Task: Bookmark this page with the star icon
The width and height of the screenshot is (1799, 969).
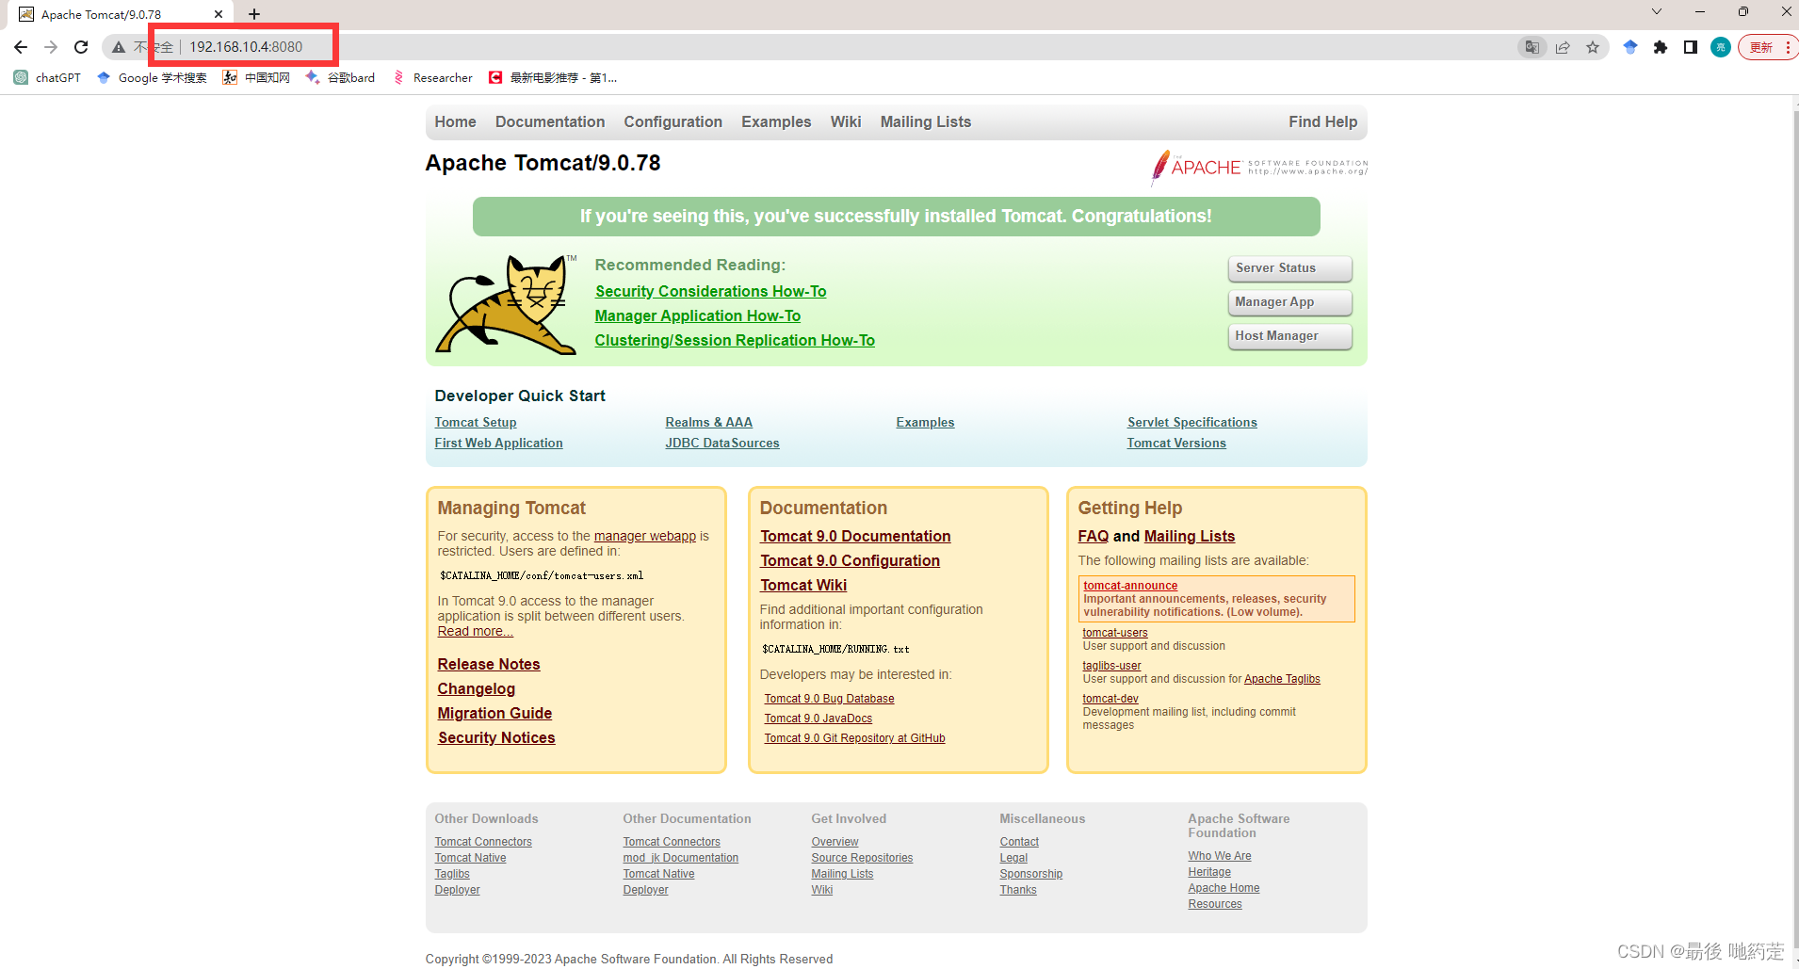Action: (x=1593, y=47)
